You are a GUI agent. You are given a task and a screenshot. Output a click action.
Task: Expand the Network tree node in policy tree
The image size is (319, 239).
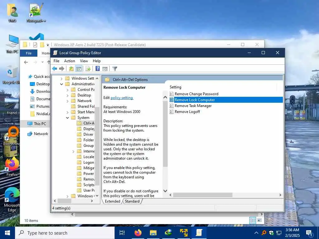[x=67, y=101]
